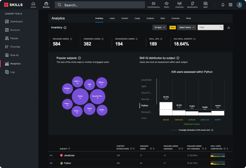Click the notifications bell icon

223,5
